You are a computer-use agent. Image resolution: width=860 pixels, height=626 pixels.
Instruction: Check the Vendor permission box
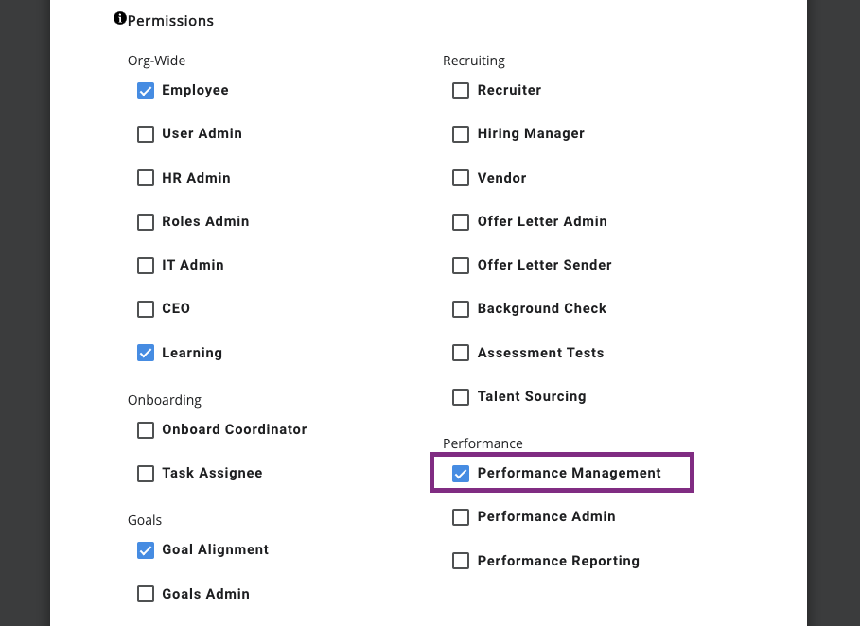click(x=461, y=178)
